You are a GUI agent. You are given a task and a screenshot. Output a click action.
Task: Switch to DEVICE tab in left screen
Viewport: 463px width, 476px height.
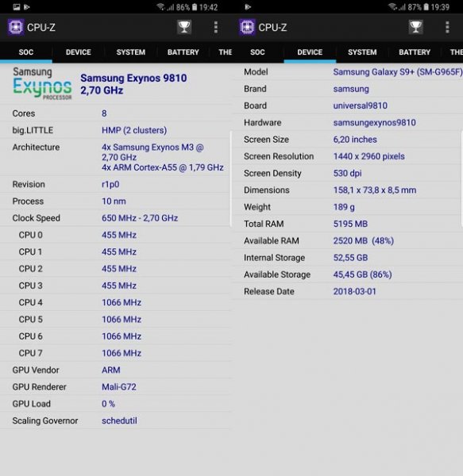(79, 52)
